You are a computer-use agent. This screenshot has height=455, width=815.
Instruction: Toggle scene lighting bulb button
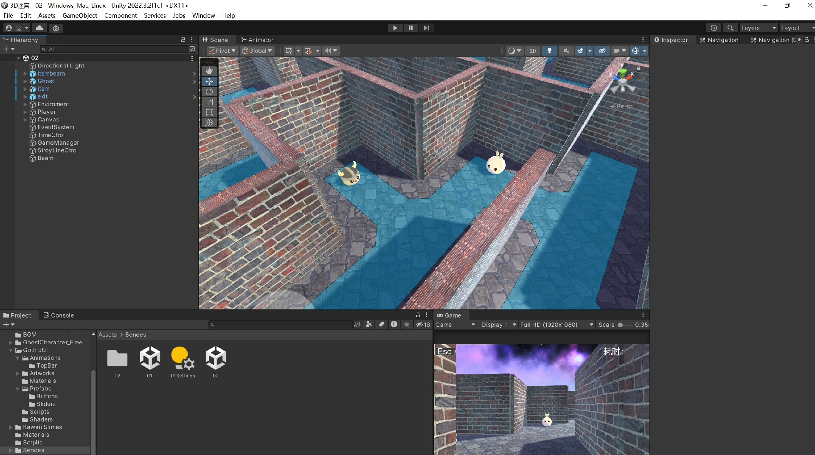549,51
